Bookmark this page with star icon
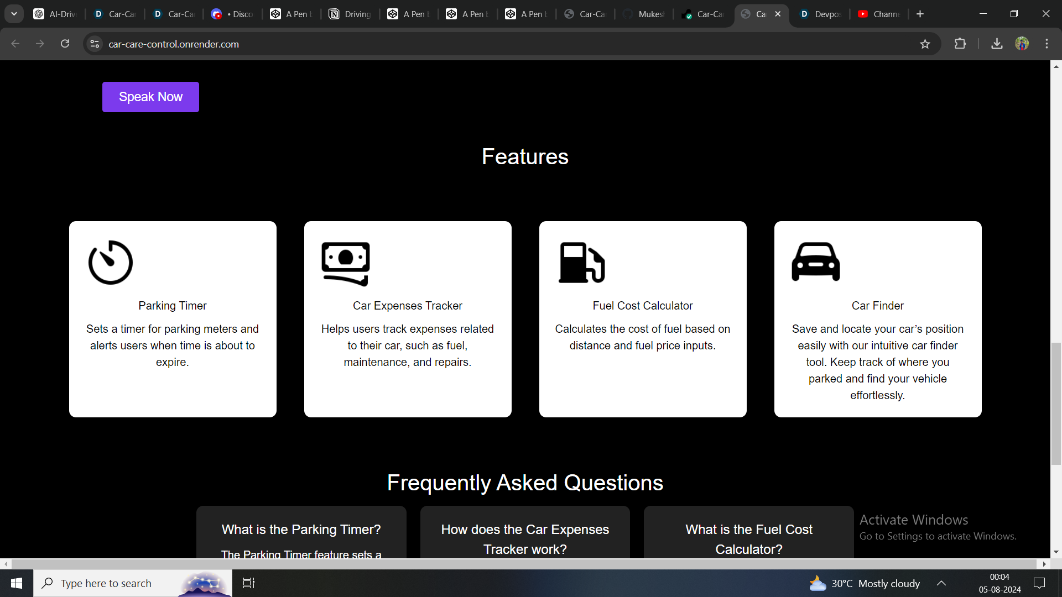Viewport: 1062px width, 597px height. point(925,44)
